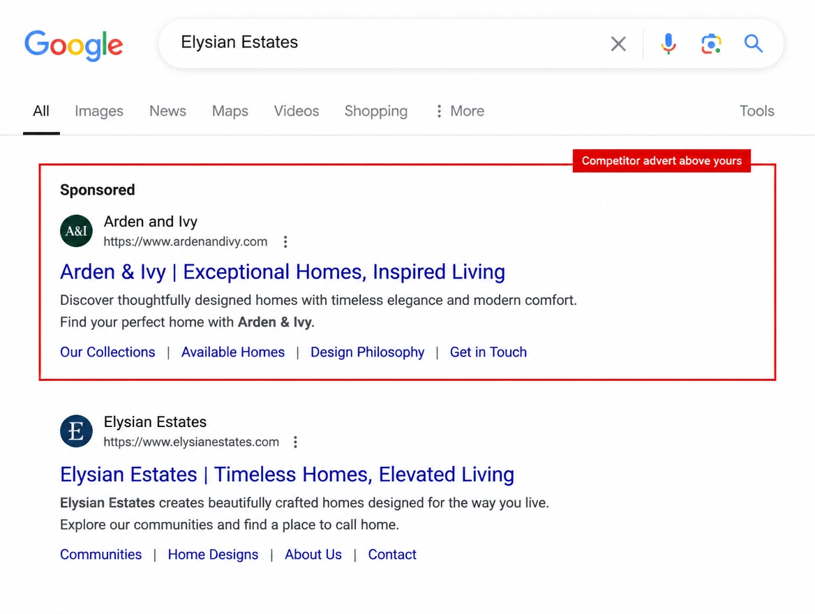Click the https://www.ardenandivy.com URL
The width and height of the screenshot is (815, 614).
coord(185,241)
